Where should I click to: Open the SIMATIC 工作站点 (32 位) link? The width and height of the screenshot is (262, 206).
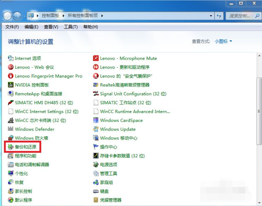pyautogui.click(x=126, y=103)
